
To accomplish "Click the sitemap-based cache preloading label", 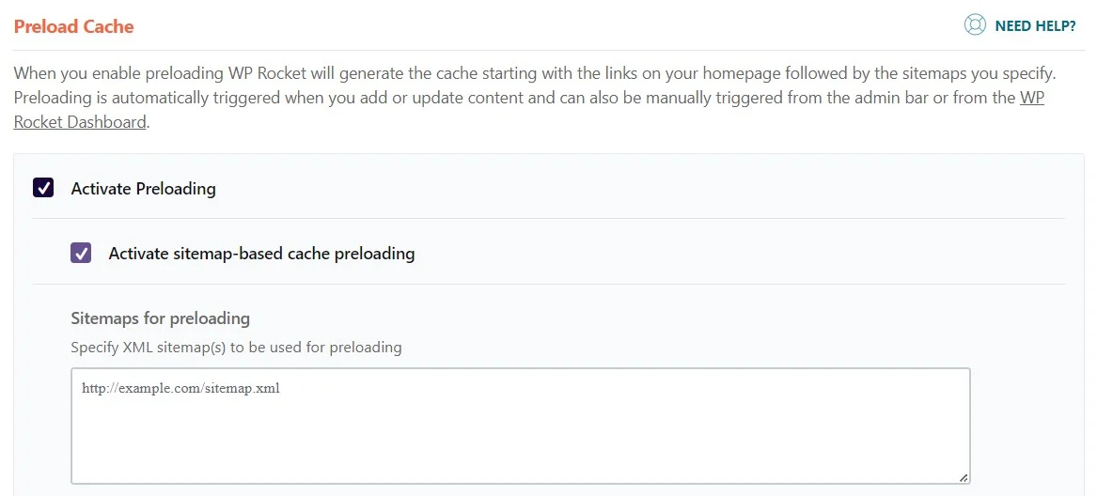I will click(x=261, y=254).
